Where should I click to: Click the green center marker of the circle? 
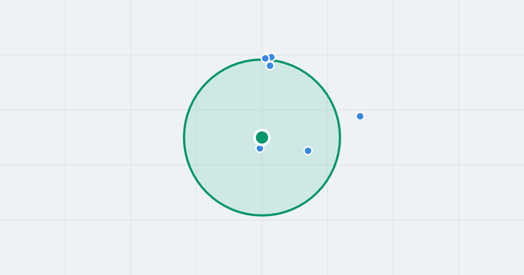click(x=262, y=137)
